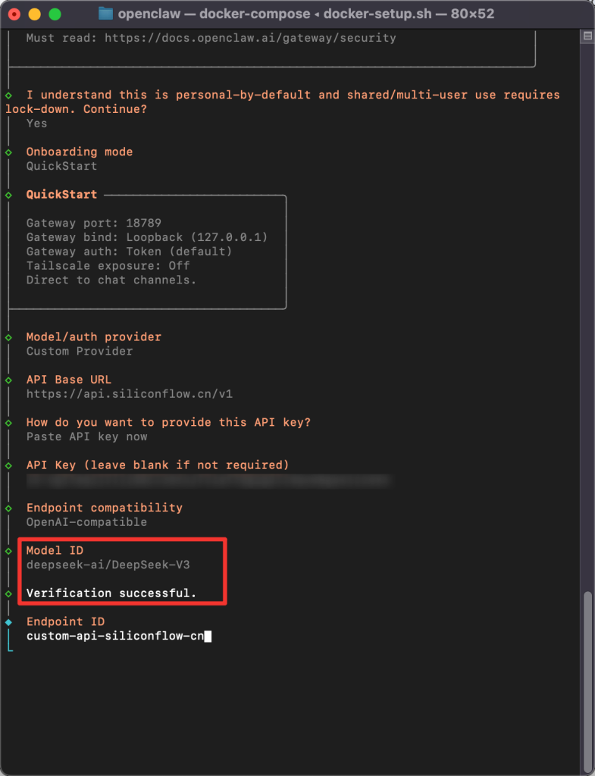The image size is (595, 776).
Task: Click the folder icon in the title bar
Action: (105, 14)
